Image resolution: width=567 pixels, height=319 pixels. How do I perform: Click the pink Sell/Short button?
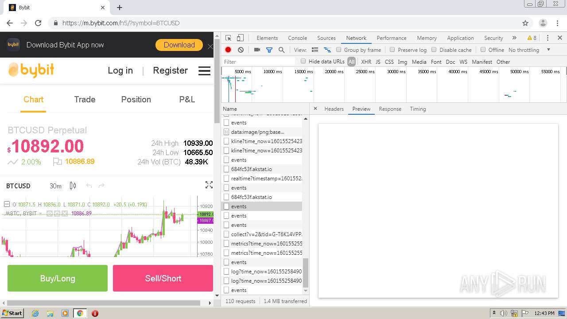click(x=163, y=278)
